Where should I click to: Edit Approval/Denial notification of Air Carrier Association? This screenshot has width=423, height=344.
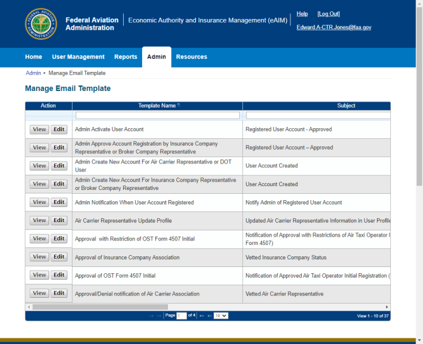coord(59,293)
